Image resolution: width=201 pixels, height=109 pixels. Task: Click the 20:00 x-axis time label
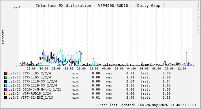(81, 69)
